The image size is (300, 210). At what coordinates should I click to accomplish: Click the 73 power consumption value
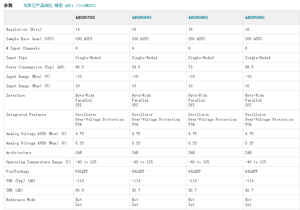coord(191,67)
